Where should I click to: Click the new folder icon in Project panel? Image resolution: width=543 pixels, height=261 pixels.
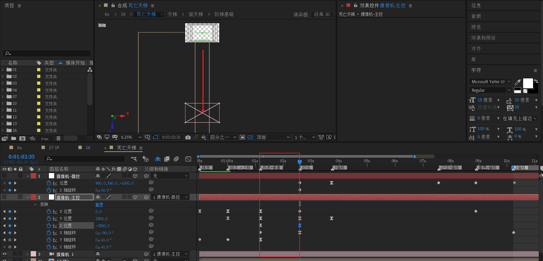[14, 138]
